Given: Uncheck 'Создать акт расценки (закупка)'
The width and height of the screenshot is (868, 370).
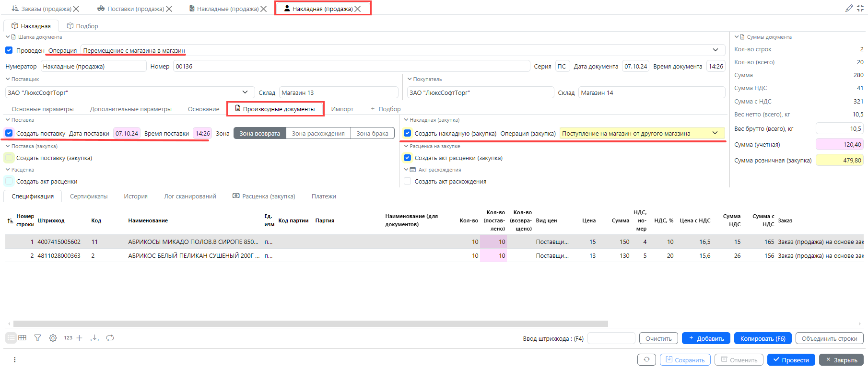Looking at the screenshot, I should (x=407, y=158).
